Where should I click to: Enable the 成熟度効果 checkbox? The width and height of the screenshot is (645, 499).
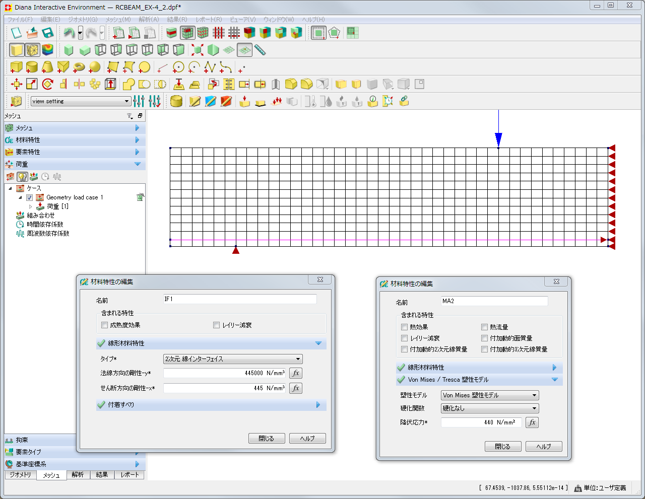[105, 325]
